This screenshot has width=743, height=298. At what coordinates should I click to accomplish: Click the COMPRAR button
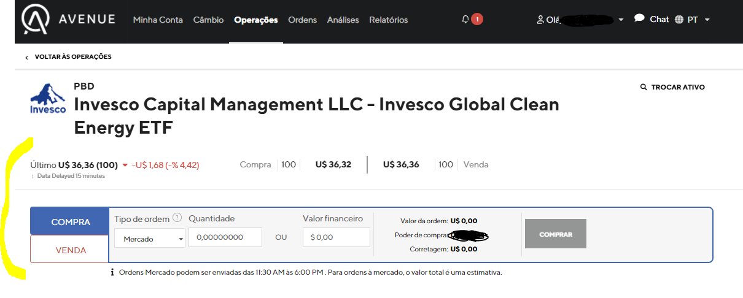tap(556, 234)
